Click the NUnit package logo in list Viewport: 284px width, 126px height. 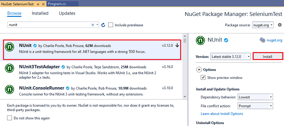(x=10, y=47)
